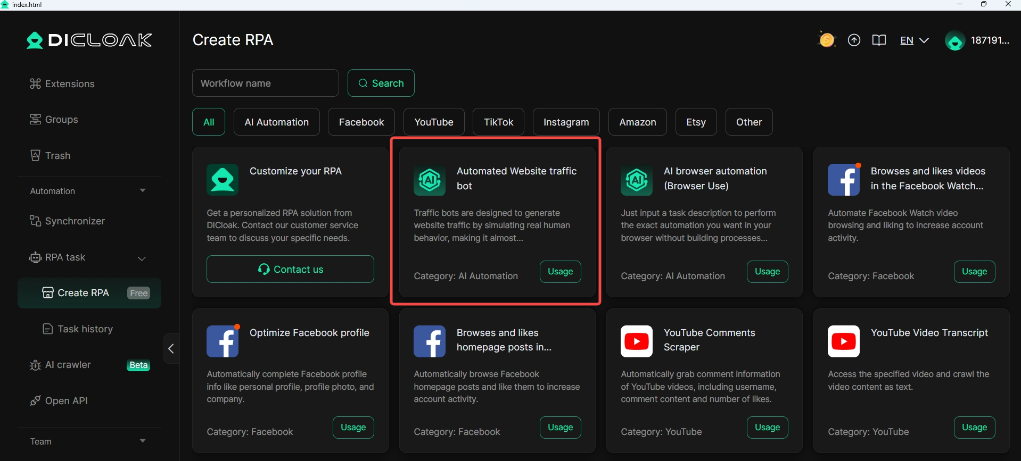
Task: Filter by Facebook tab
Action: click(361, 122)
